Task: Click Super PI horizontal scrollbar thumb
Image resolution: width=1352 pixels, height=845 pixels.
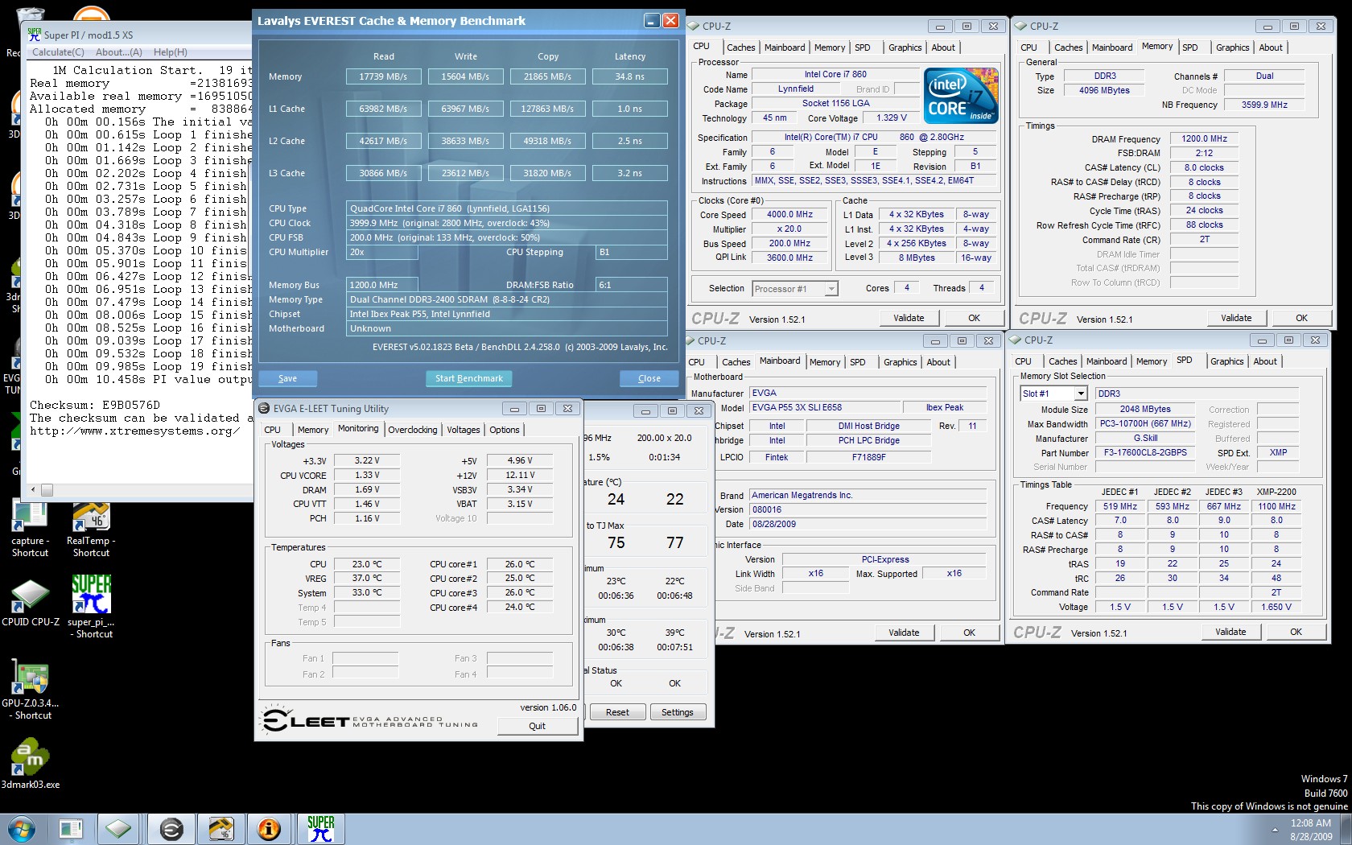Action: click(47, 489)
